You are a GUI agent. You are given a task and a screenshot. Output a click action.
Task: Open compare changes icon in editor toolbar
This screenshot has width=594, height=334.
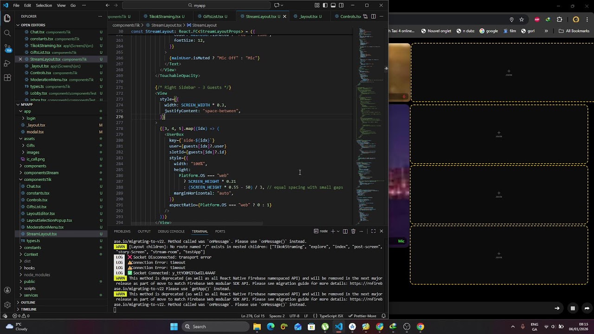pos(365,16)
